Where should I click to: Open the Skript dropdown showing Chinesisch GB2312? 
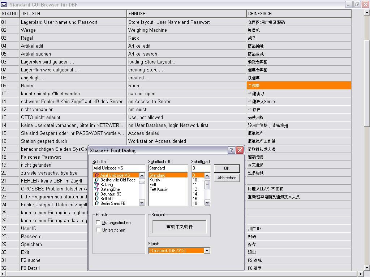click(x=206, y=251)
